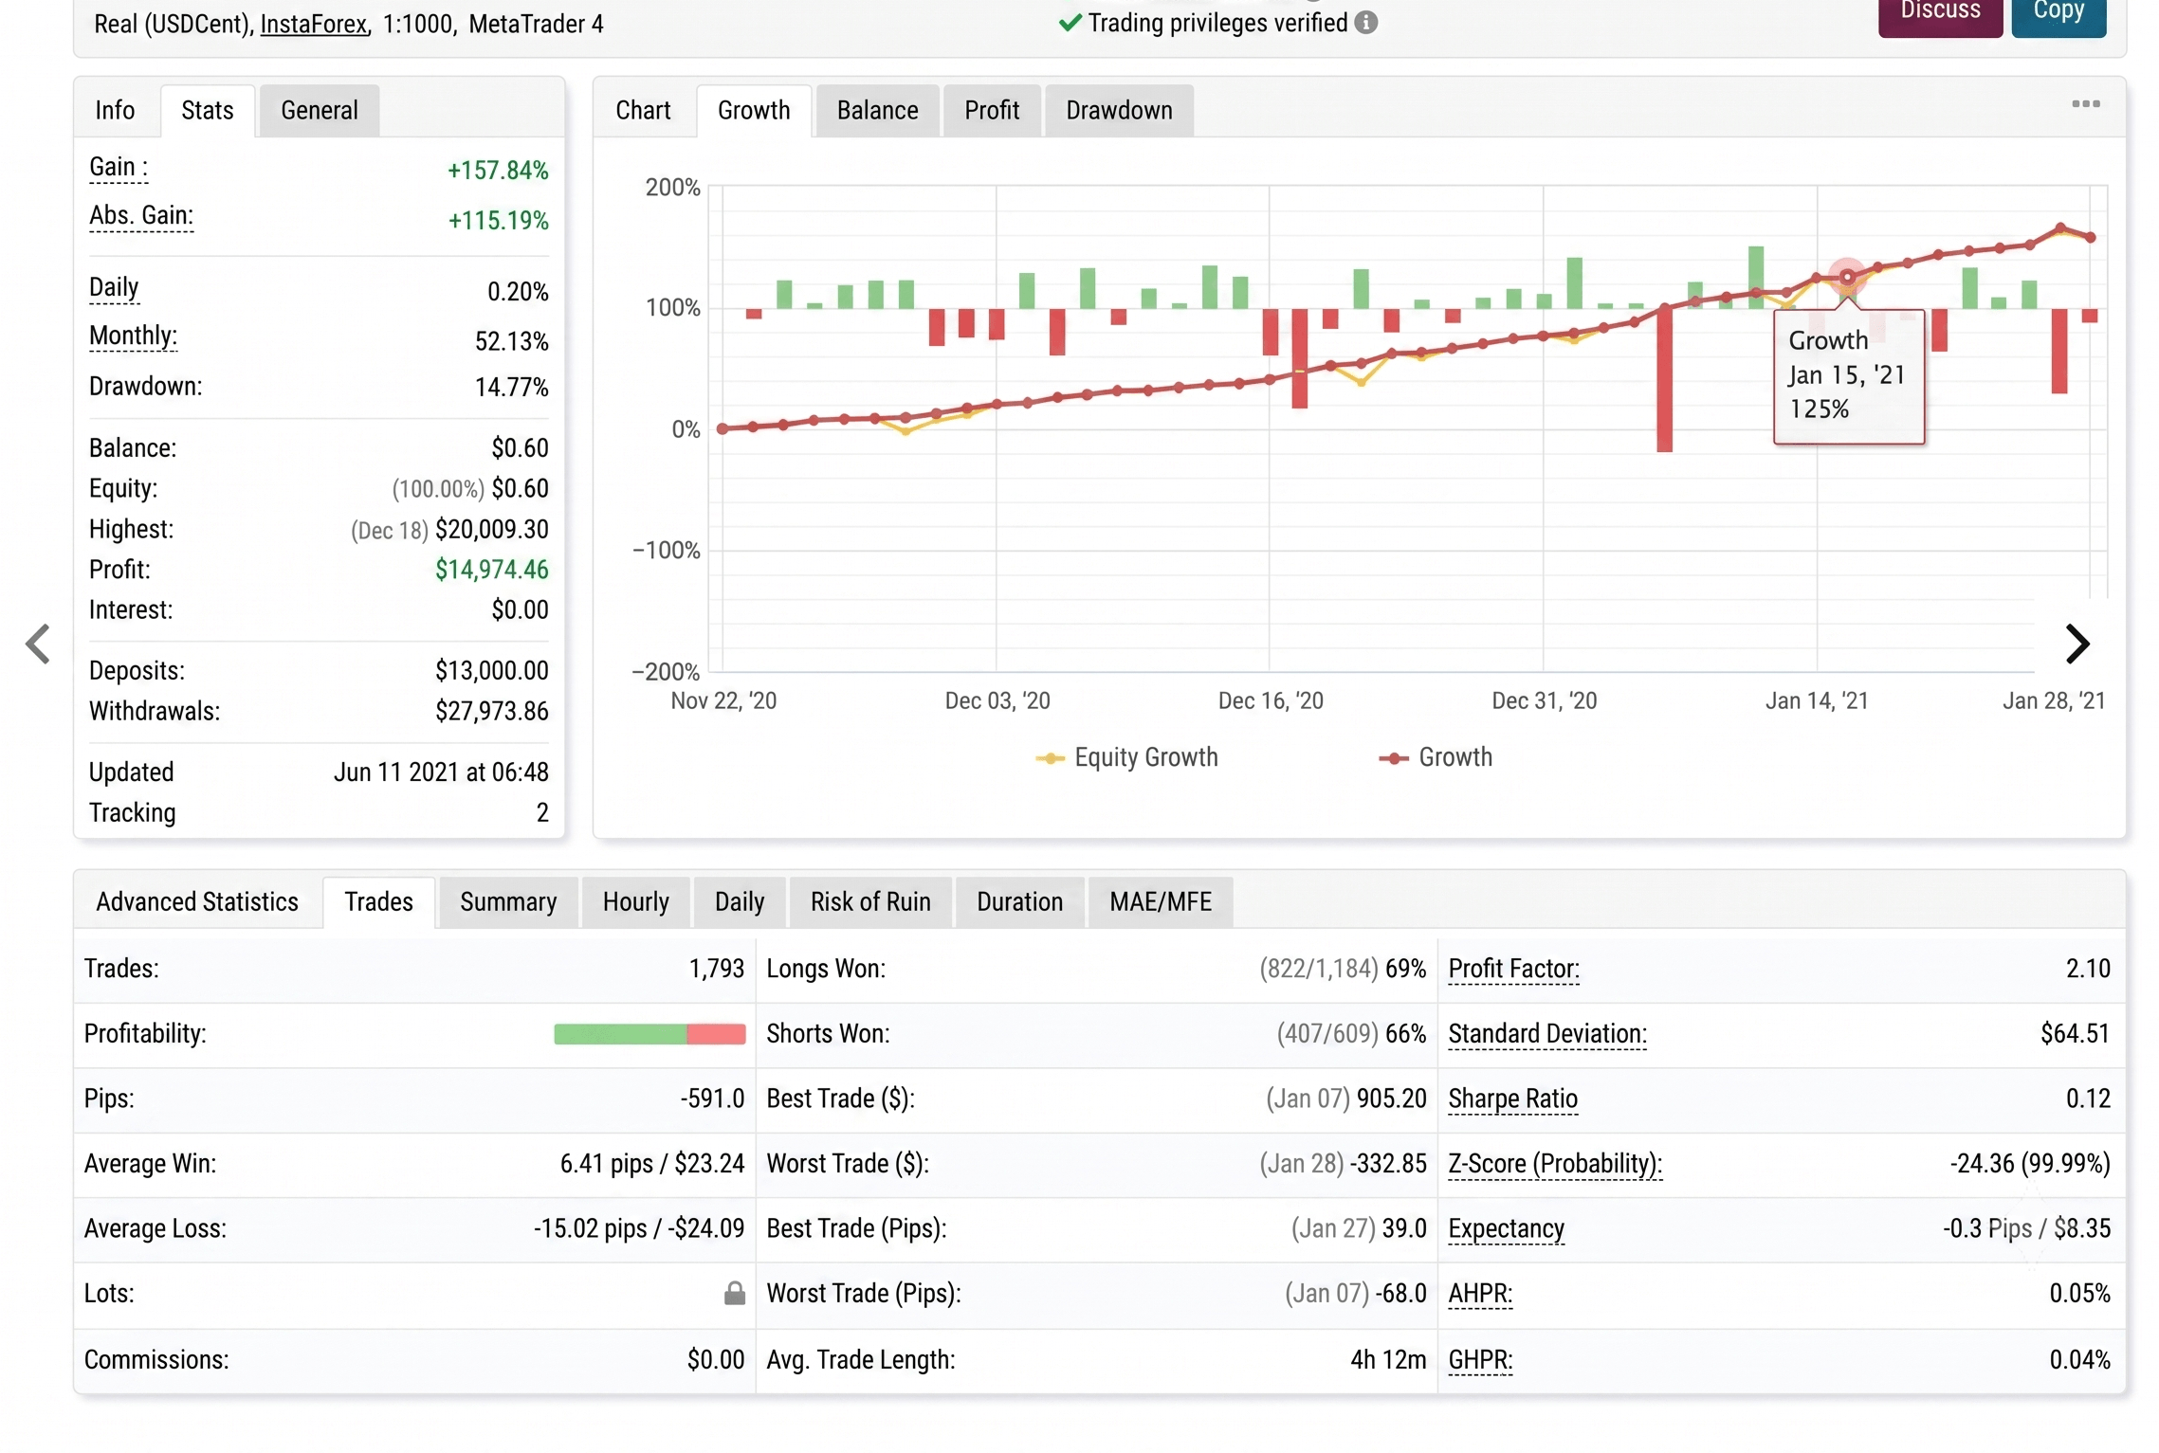Show the Profit chart tab
This screenshot has height=1453, width=2159.
point(992,111)
